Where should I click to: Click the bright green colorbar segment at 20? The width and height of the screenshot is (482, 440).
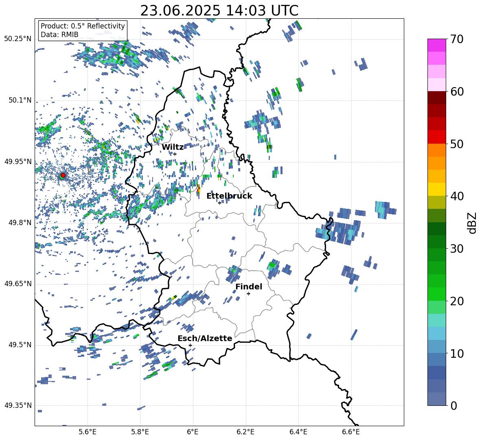(x=436, y=294)
